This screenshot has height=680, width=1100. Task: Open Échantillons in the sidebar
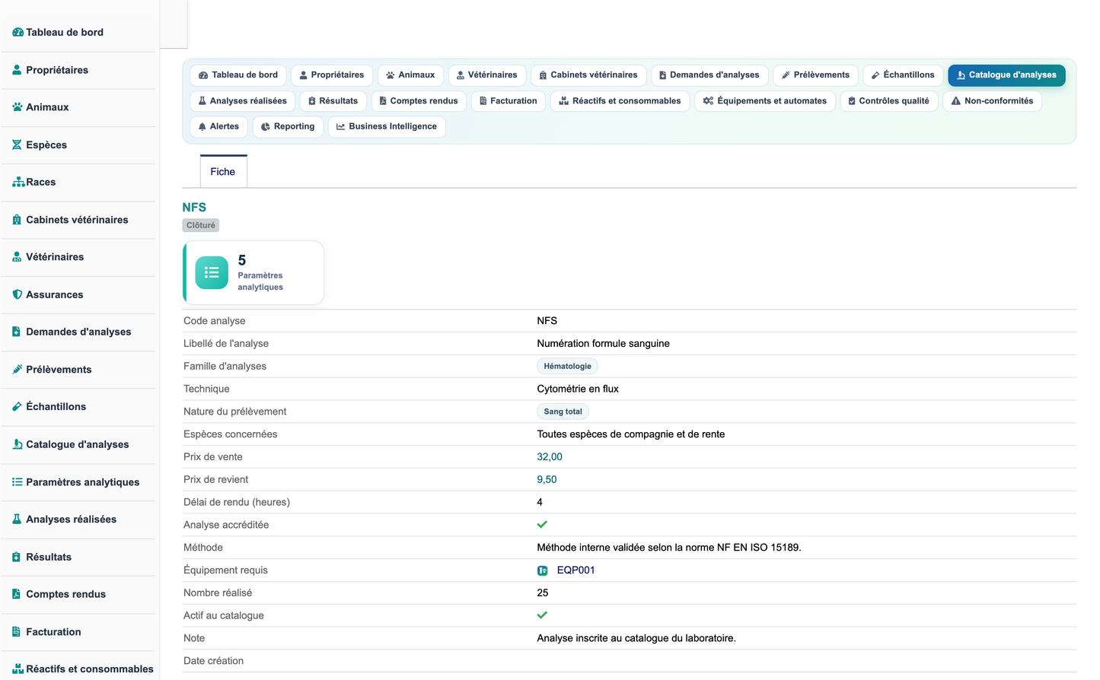49,407
